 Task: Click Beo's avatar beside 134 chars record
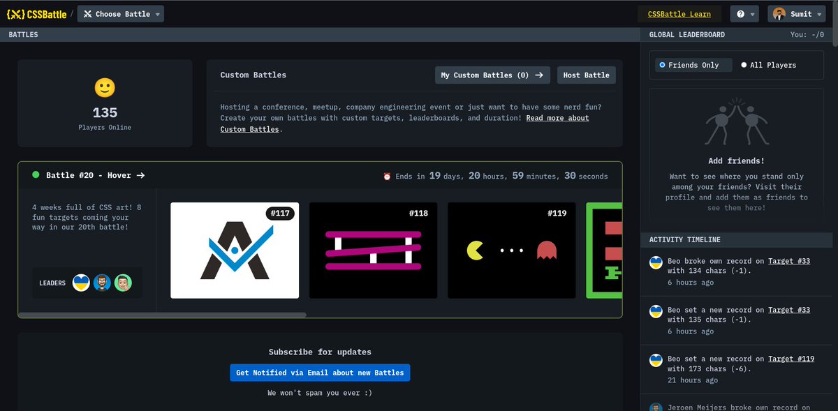pos(656,262)
